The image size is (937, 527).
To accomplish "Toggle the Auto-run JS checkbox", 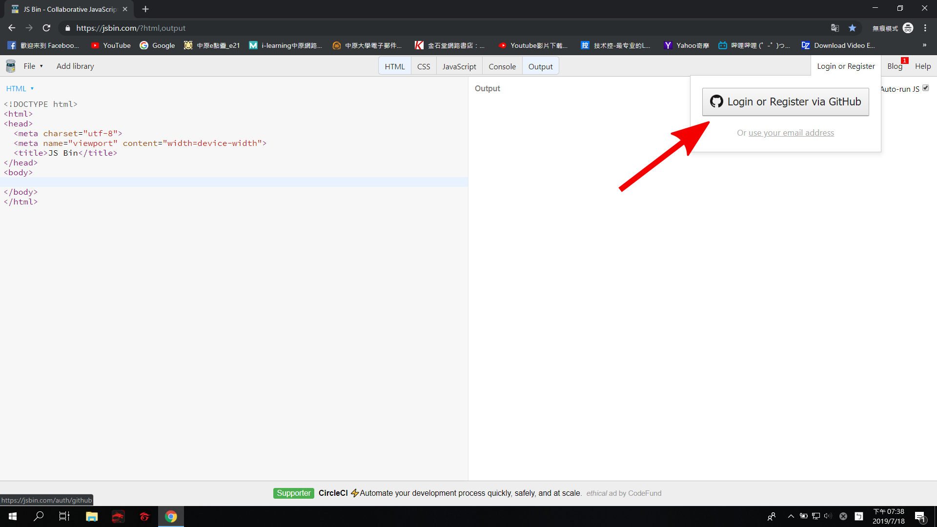I will click(x=925, y=88).
